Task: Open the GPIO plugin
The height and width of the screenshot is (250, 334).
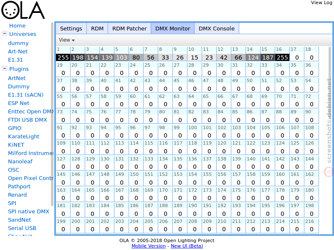Action: 15,128
